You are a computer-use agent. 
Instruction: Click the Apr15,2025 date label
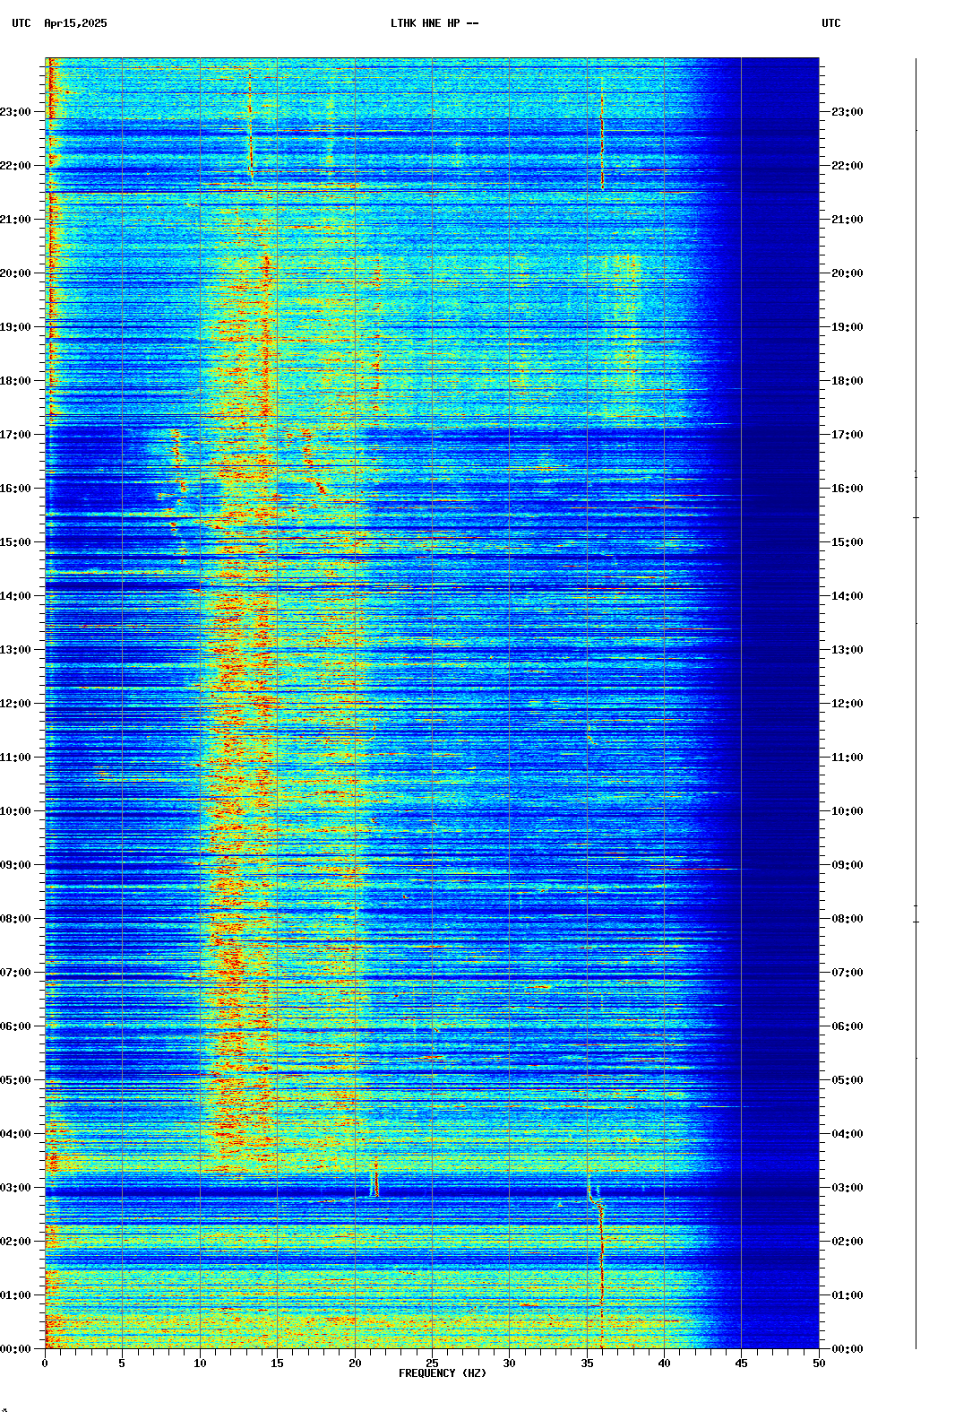pos(75,23)
